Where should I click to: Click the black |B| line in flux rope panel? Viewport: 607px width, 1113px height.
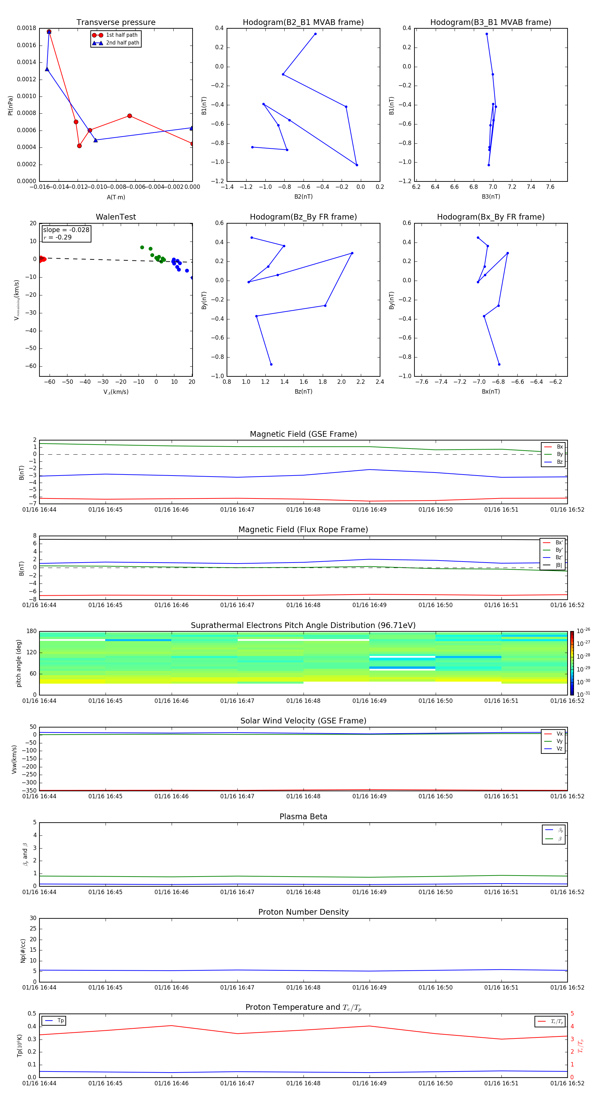303,539
